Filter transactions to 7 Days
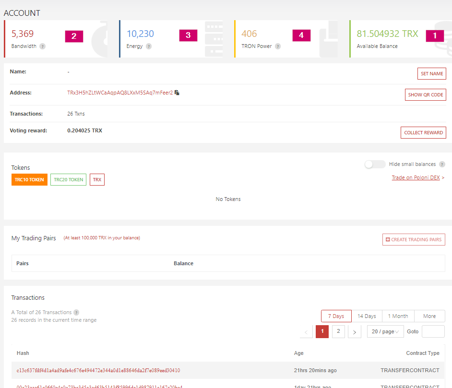Viewport: 452px width, 388px height. click(336, 316)
